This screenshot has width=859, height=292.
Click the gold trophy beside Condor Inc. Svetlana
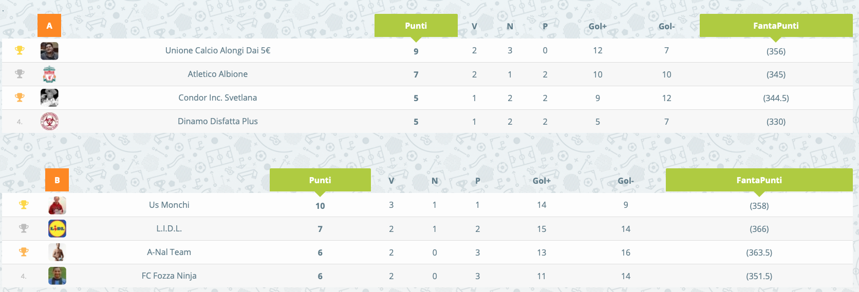pyautogui.click(x=20, y=98)
